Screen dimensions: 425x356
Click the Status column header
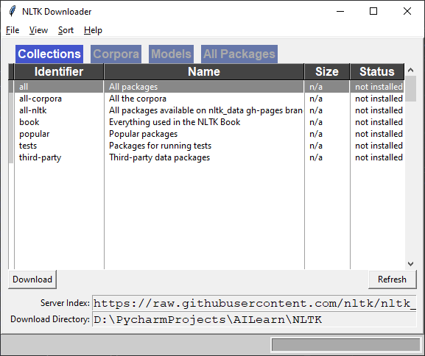click(376, 72)
